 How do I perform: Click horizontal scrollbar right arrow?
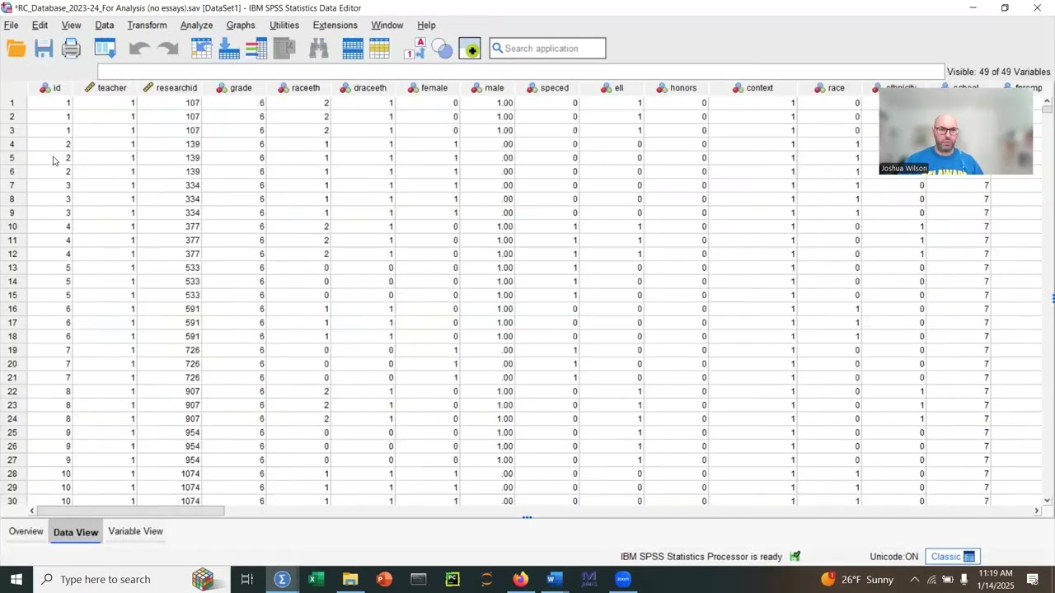(x=1037, y=511)
